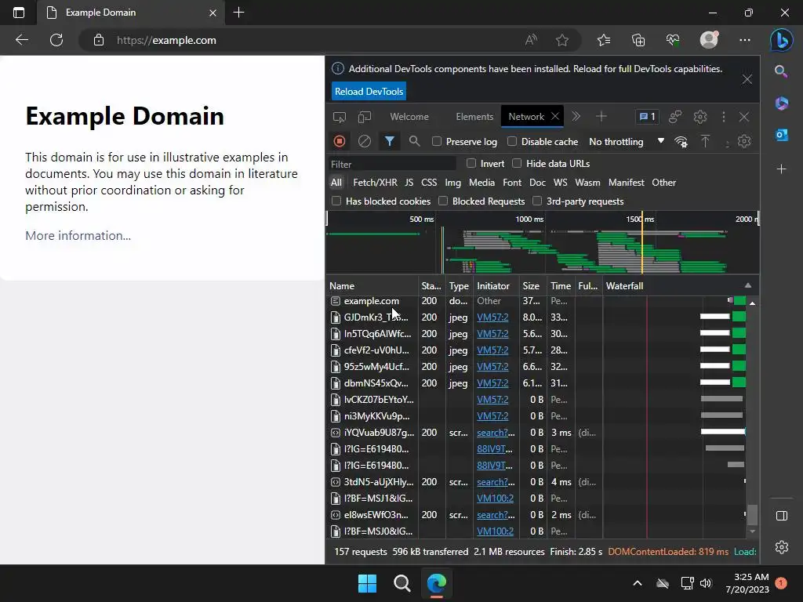
Task: Sort by Waterfall column arrow
Action: pos(747,285)
